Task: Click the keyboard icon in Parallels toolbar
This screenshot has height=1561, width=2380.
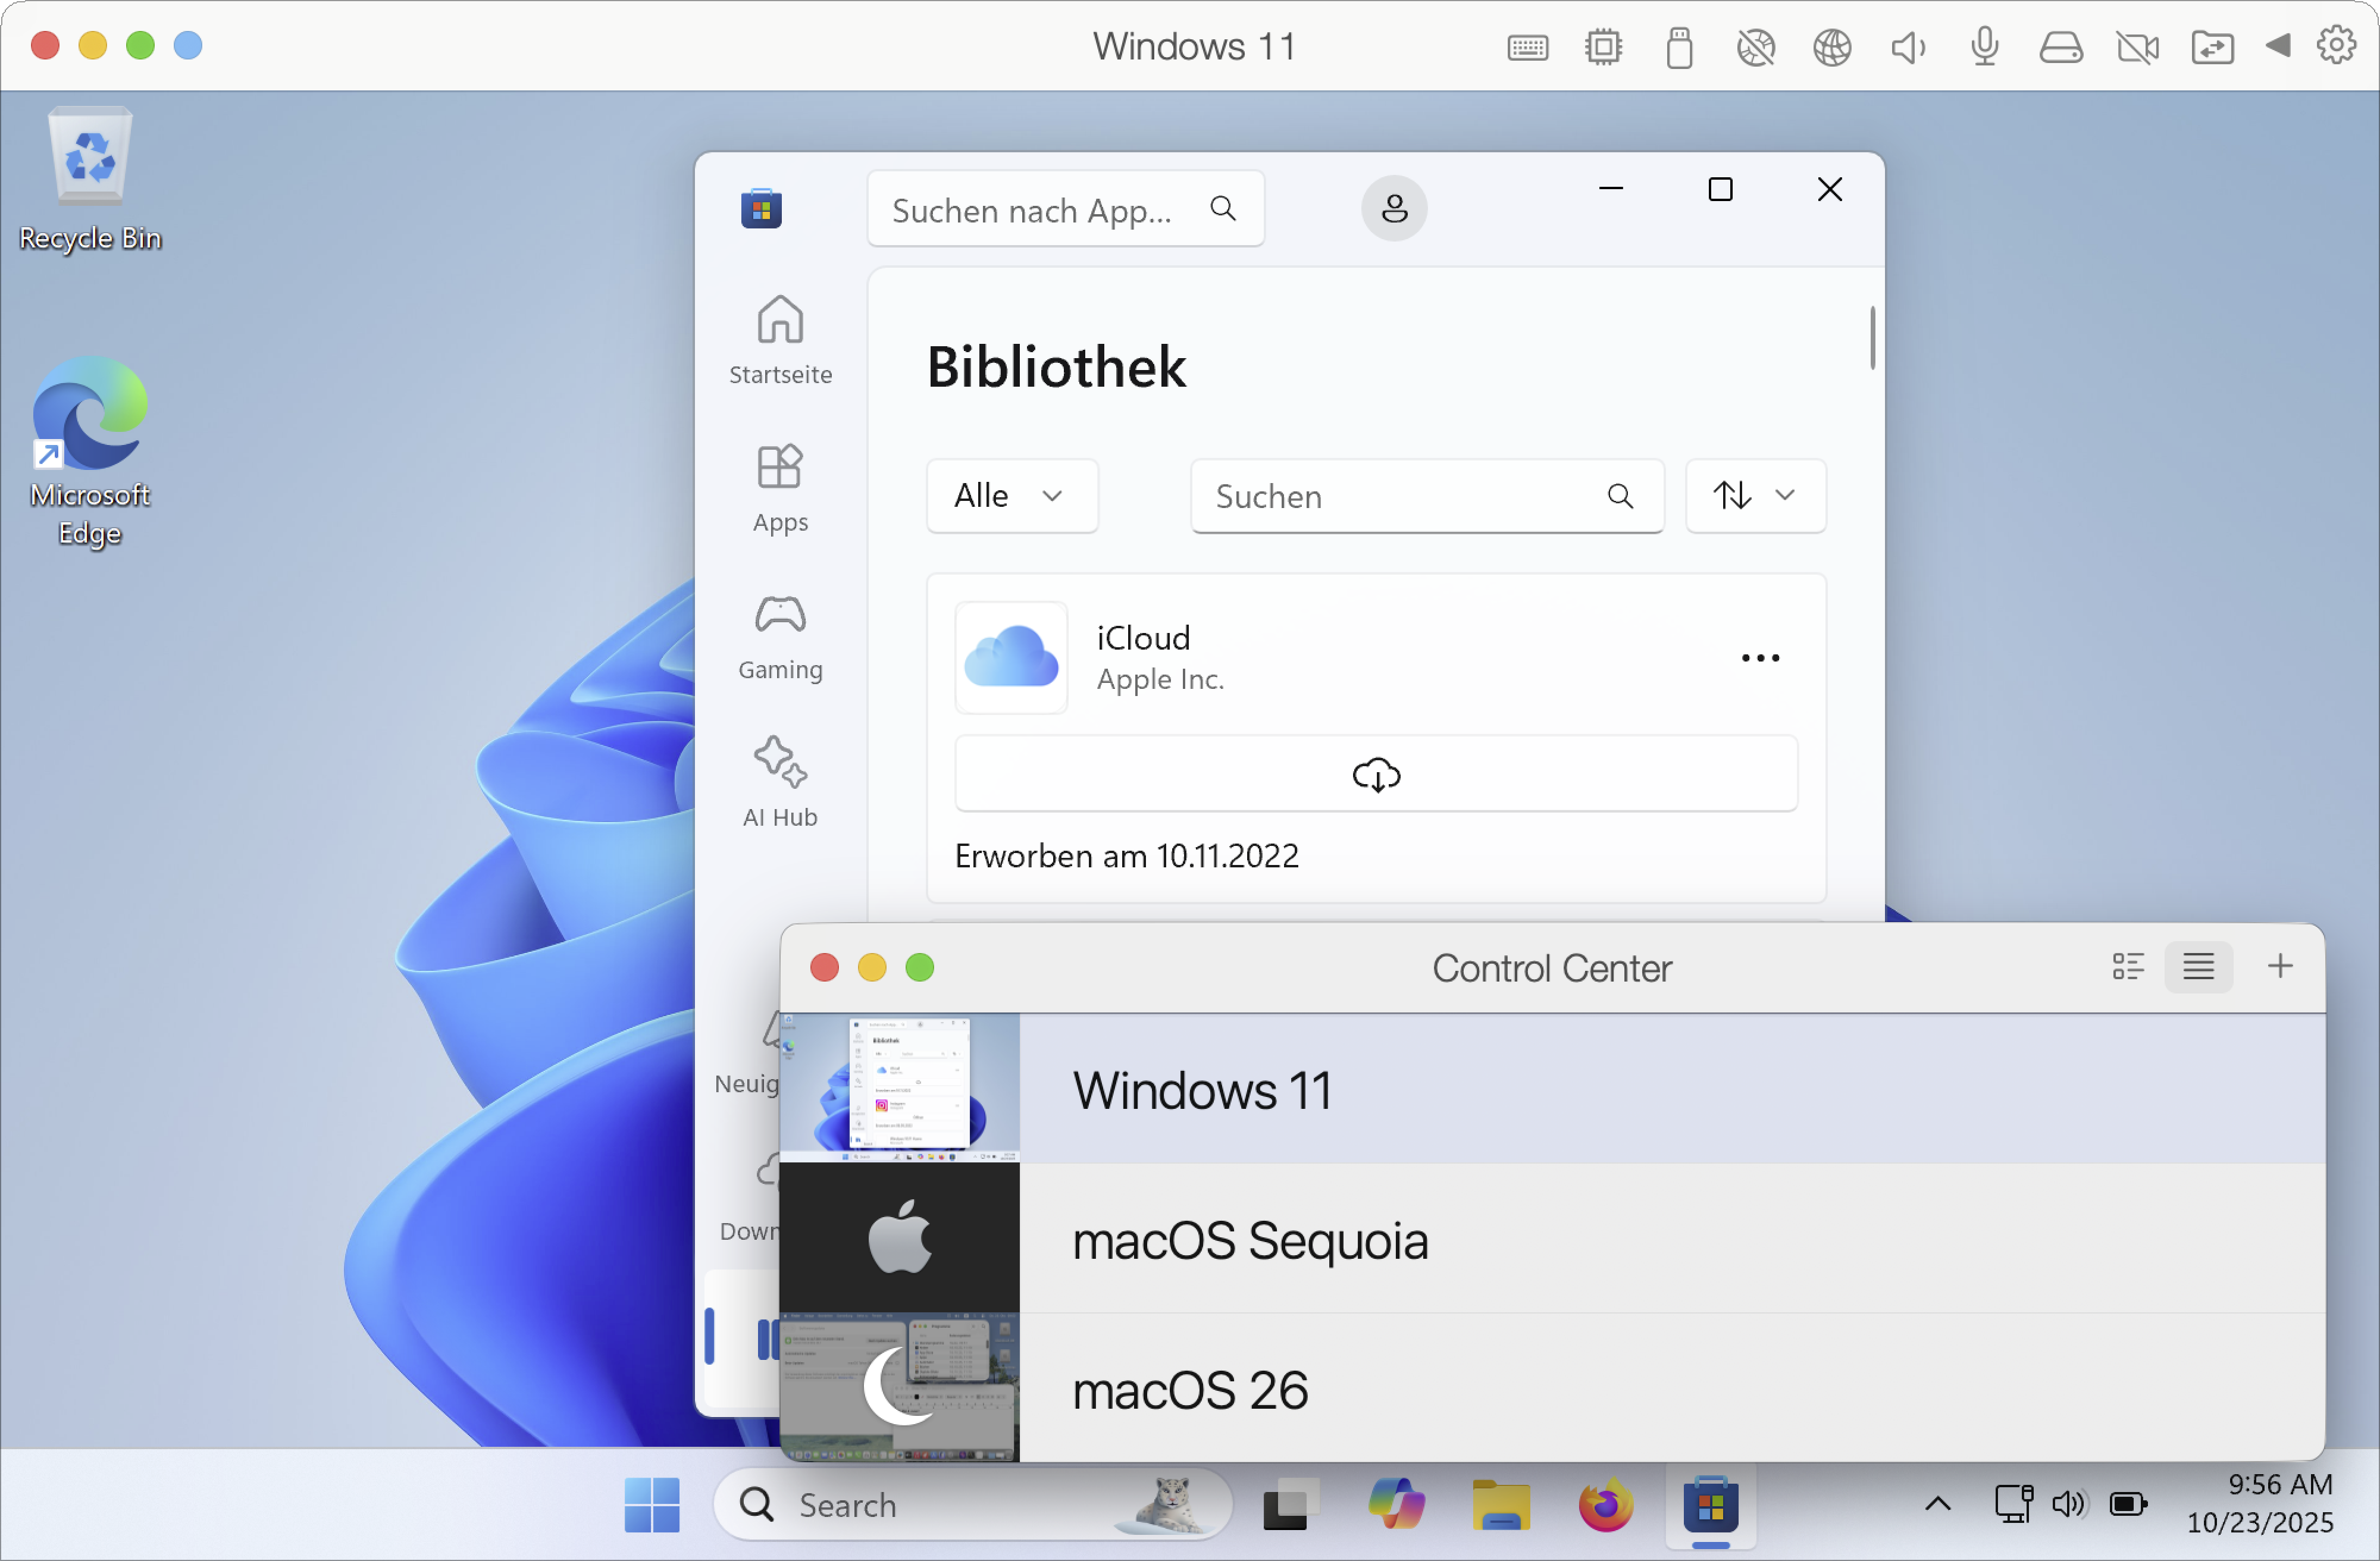Action: click(1527, 47)
